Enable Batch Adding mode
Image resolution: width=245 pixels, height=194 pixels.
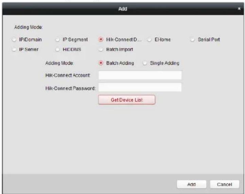(101, 63)
